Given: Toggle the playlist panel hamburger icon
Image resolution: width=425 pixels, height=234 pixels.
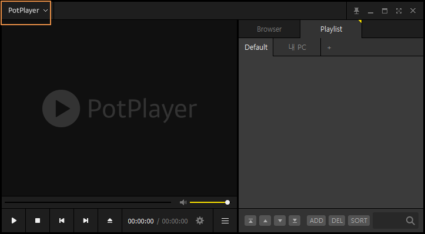Looking at the screenshot, I should (x=225, y=221).
